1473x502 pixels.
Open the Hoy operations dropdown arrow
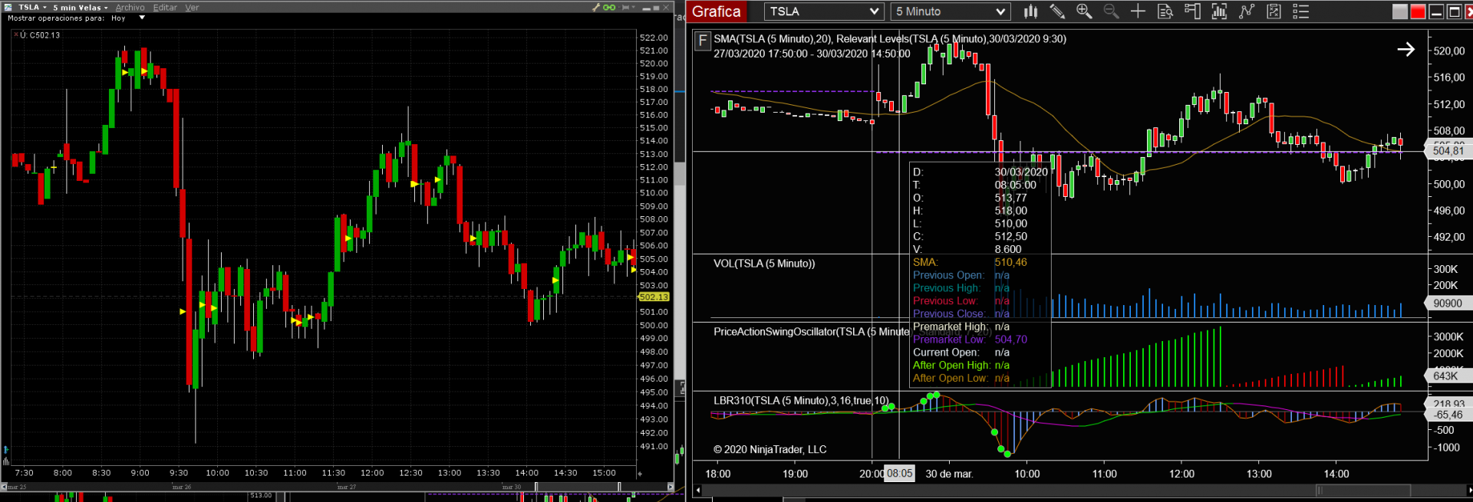tap(142, 18)
